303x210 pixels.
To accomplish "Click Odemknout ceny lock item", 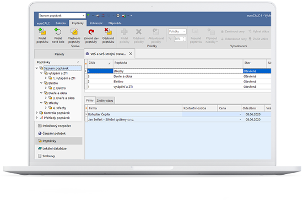I will [234, 39].
